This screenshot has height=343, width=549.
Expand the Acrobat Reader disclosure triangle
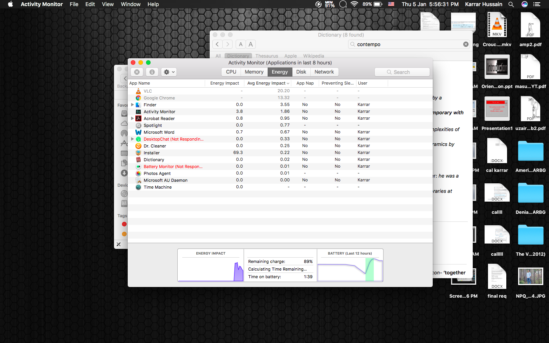[132, 118]
